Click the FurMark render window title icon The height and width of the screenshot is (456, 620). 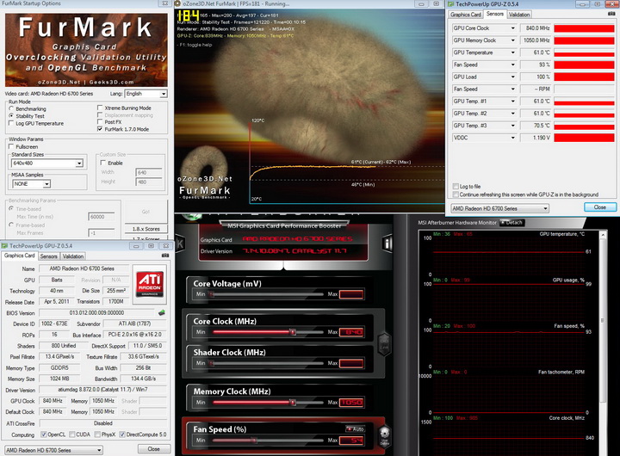pos(178,3)
